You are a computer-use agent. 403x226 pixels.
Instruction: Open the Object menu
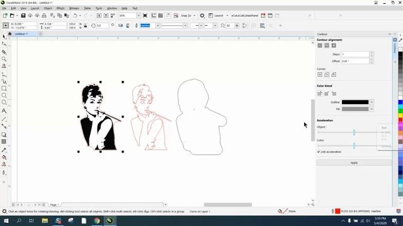(x=48, y=8)
